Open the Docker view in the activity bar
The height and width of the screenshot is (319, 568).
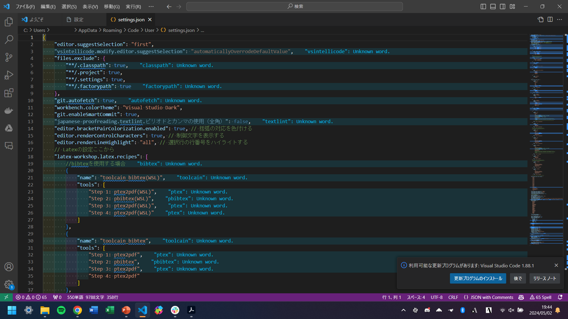point(9,110)
